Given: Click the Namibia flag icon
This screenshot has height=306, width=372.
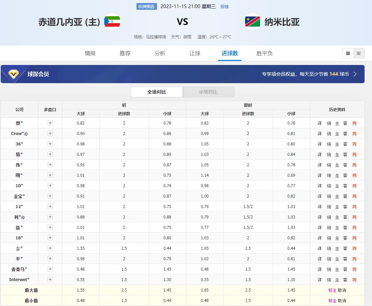Looking at the screenshot, I should pos(252,22).
